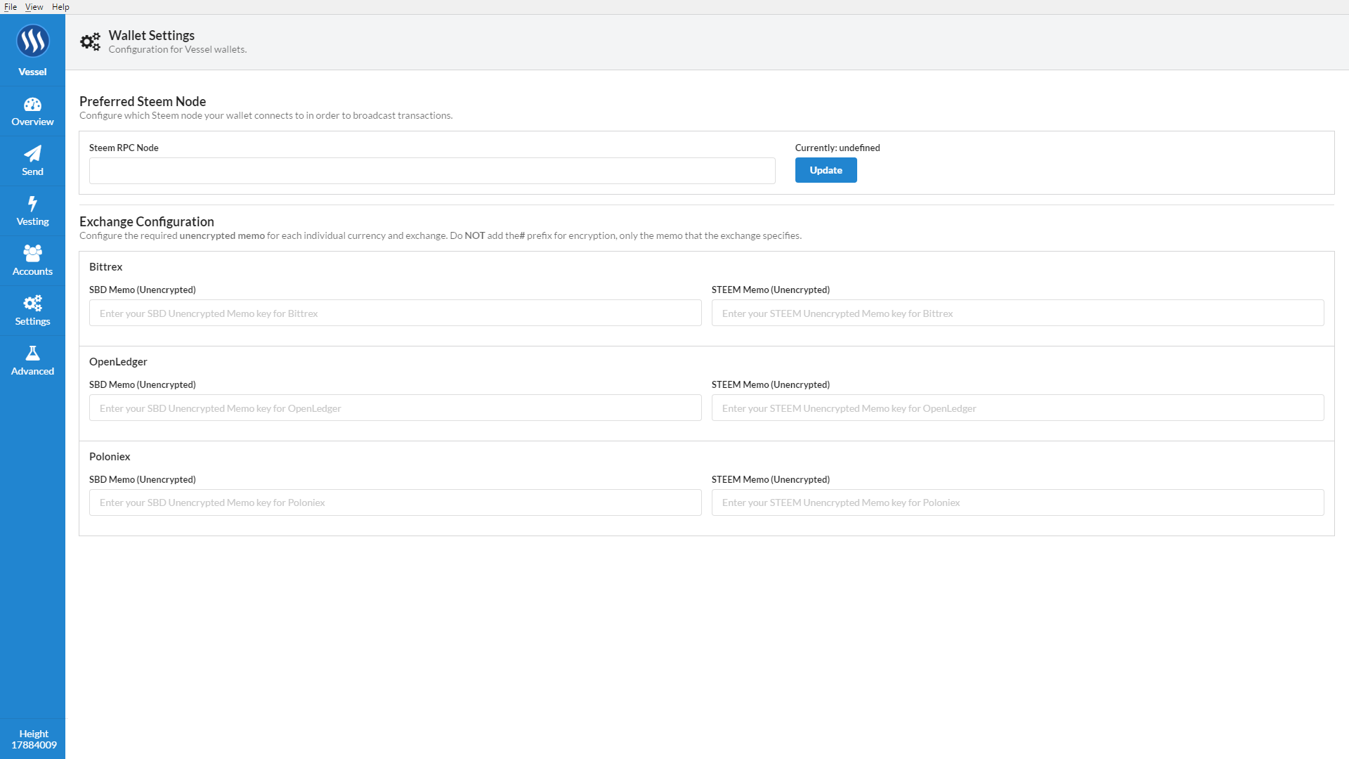Open the Send paper-plane icon
Viewport: 1349px width, 759px height.
(x=32, y=154)
